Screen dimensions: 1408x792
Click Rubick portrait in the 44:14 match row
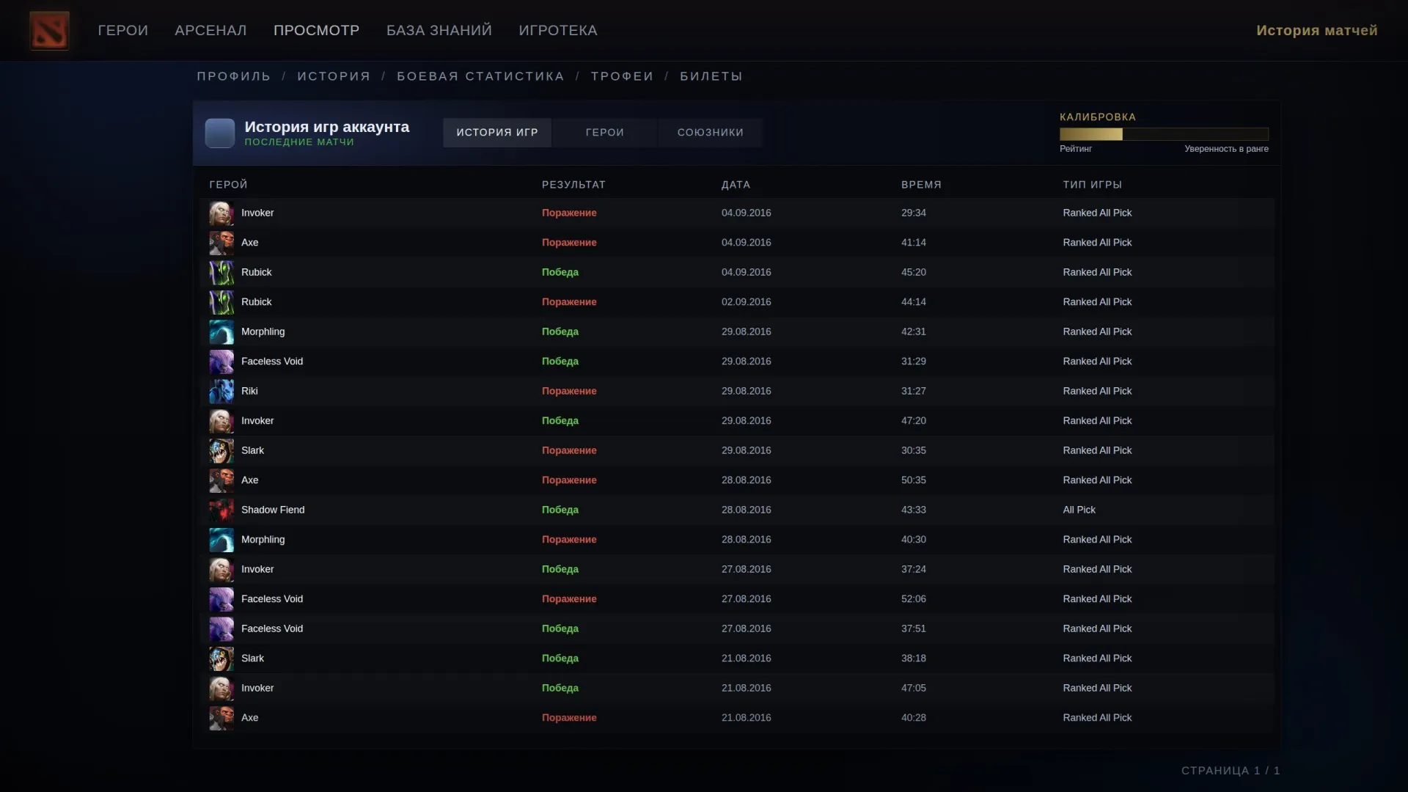(221, 302)
